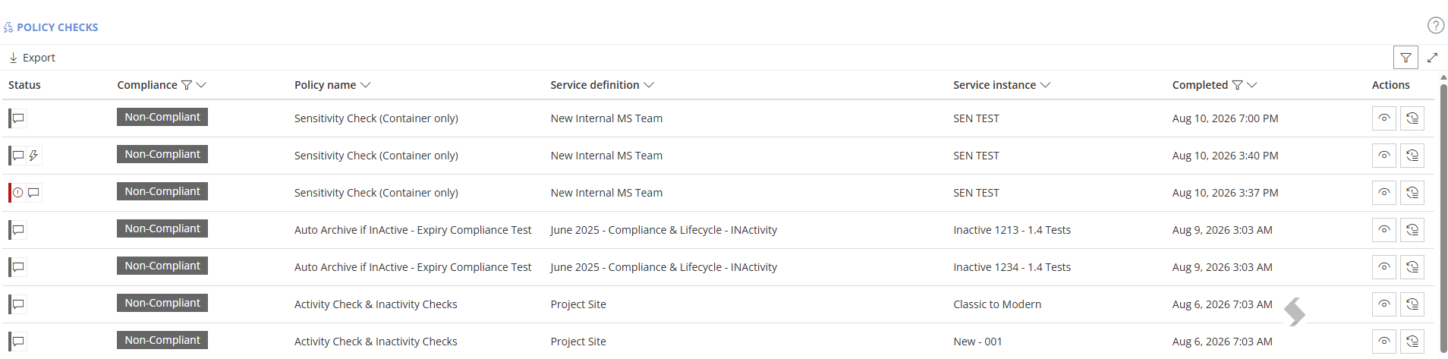Open history for Aug 10 7:00 PM check
Screen dimensions: 1448x359
click(1412, 118)
